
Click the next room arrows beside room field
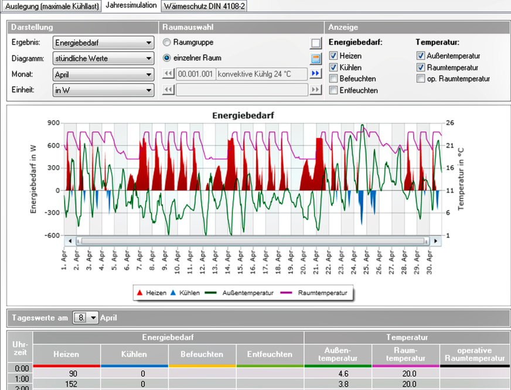(x=317, y=74)
